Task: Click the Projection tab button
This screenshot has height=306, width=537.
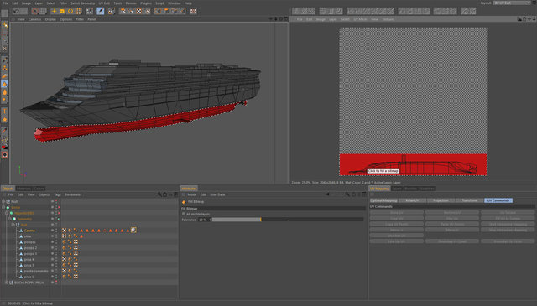Action: 441,200
